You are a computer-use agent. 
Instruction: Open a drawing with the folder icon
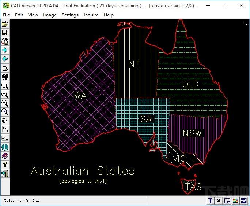click(x=5, y=24)
